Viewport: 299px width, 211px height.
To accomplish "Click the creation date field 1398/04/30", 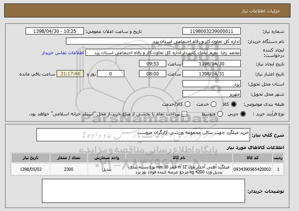I will click(212, 63).
